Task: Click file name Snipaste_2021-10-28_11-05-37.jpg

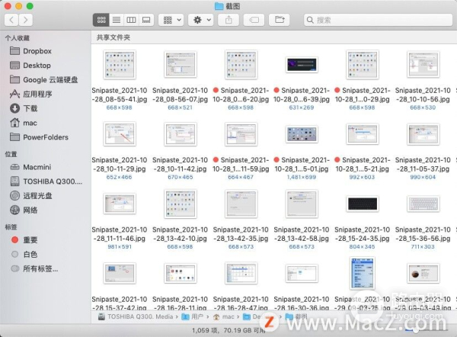Action: point(423,164)
